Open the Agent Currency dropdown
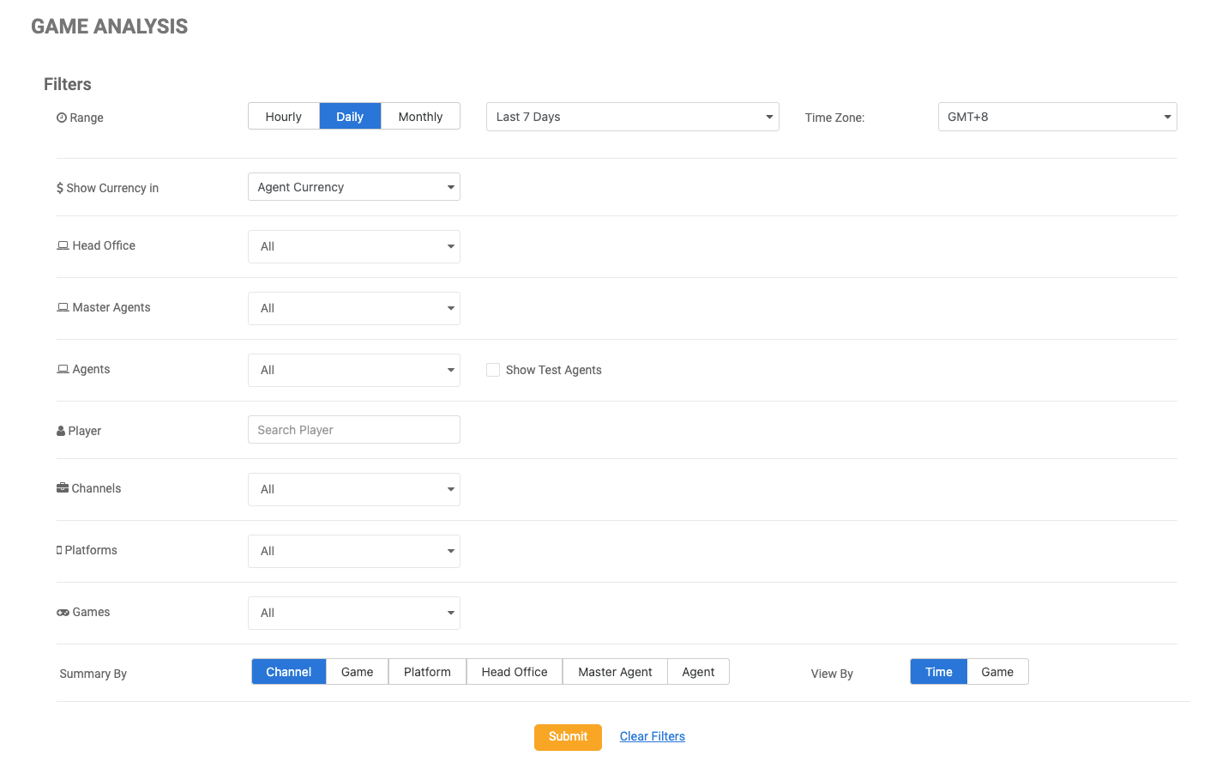Viewport: 1222px width, 774px height. pos(353,187)
